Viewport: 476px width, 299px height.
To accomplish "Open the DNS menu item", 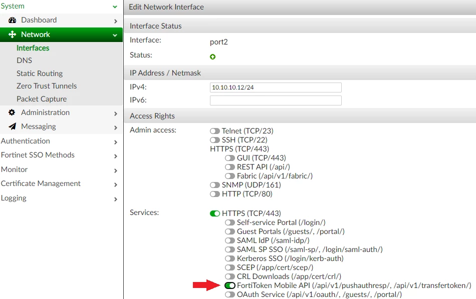I will pyautogui.click(x=24, y=60).
